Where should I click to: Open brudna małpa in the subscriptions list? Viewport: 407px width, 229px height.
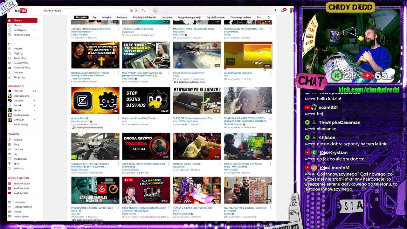click(22, 115)
